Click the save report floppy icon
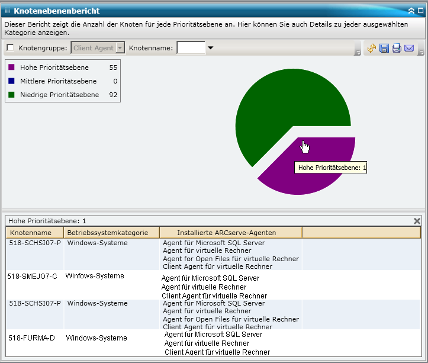Screen dimensions: 428x363 [384, 49]
